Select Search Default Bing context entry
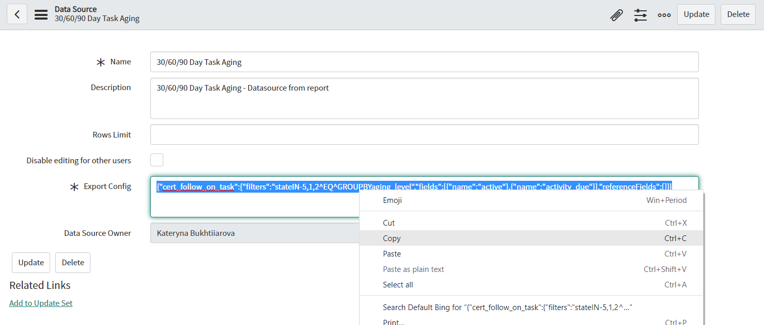Screen dimensions: 764x325 point(507,307)
